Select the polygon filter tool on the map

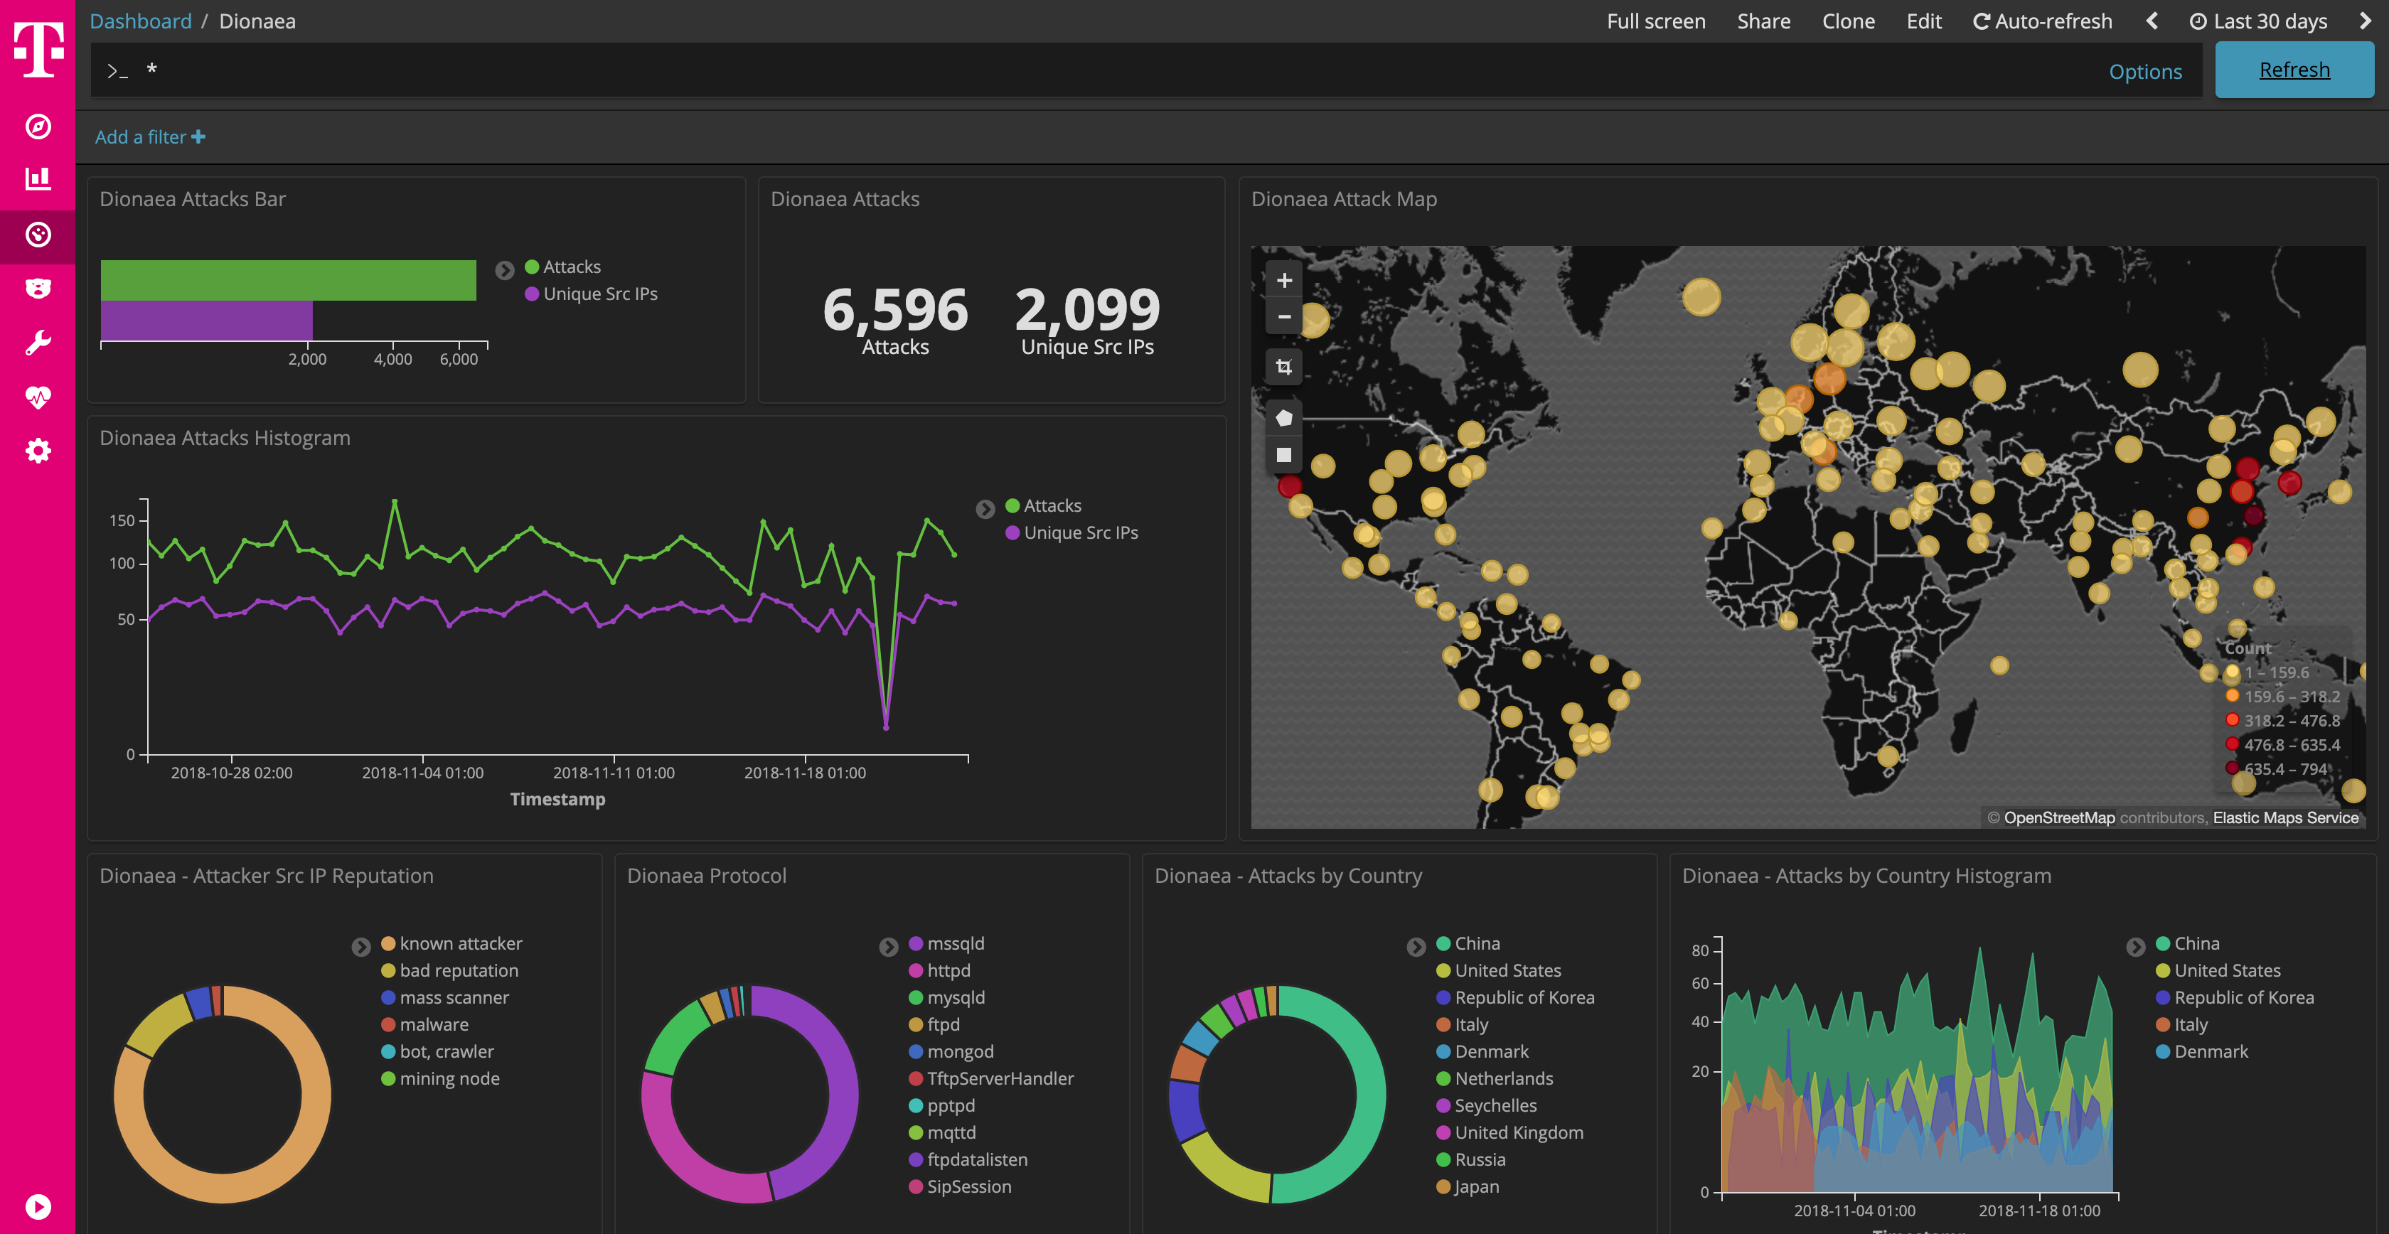[1283, 417]
